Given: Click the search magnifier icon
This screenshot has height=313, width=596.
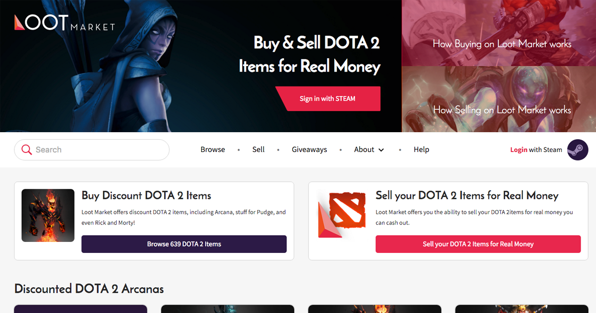Looking at the screenshot, I should (27, 150).
